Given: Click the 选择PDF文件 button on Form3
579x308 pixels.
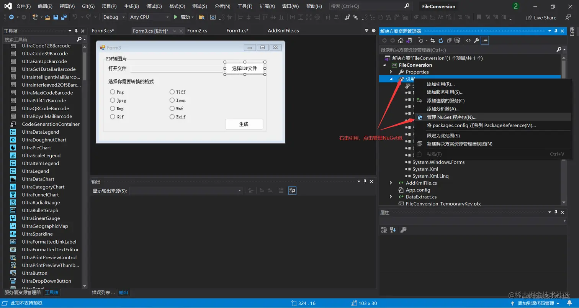Looking at the screenshot, I should pyautogui.click(x=244, y=68).
